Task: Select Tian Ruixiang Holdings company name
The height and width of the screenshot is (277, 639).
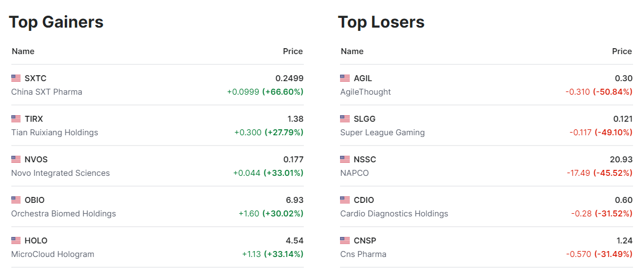Action: pos(55,133)
